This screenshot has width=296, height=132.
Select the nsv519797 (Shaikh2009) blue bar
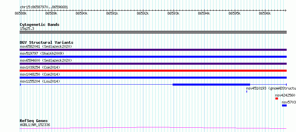point(153,57)
